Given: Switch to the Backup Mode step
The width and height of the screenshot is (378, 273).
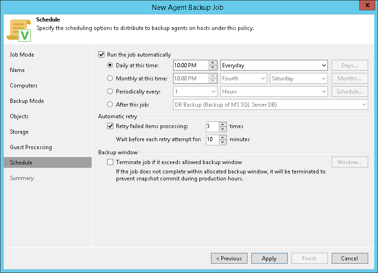Looking at the screenshot, I should point(27,101).
